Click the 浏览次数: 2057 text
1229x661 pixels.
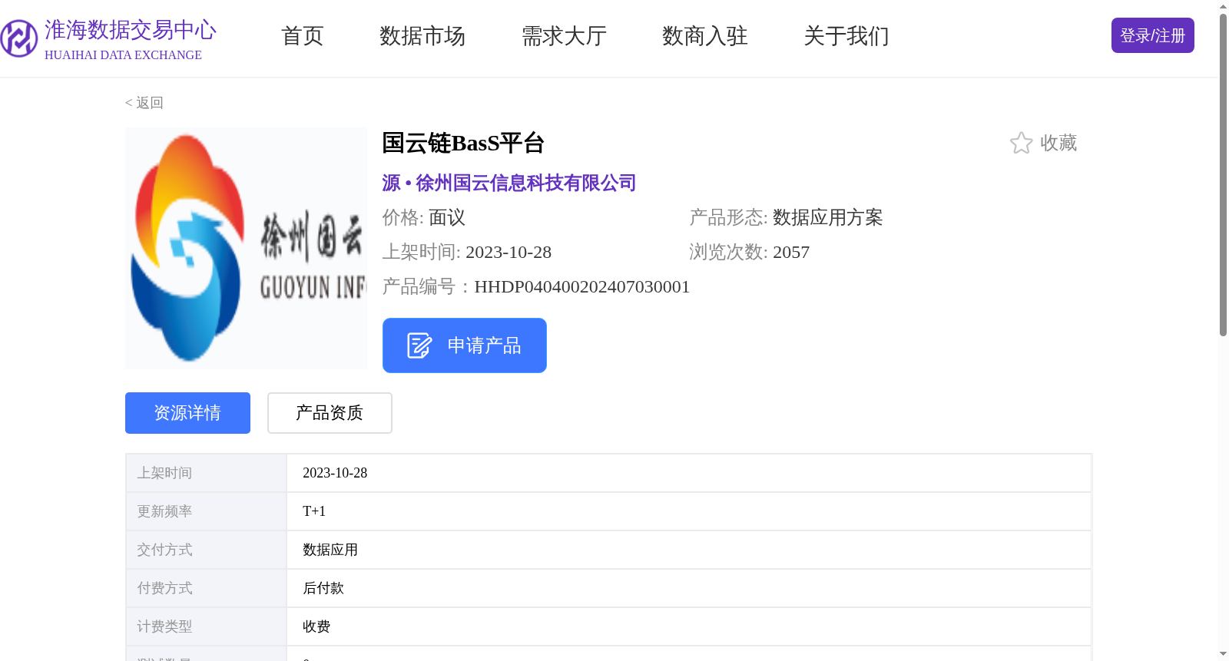tap(750, 252)
